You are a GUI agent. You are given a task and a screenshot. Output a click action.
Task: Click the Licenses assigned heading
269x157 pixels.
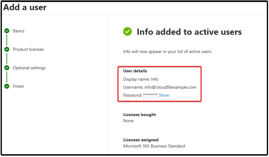tap(141, 140)
